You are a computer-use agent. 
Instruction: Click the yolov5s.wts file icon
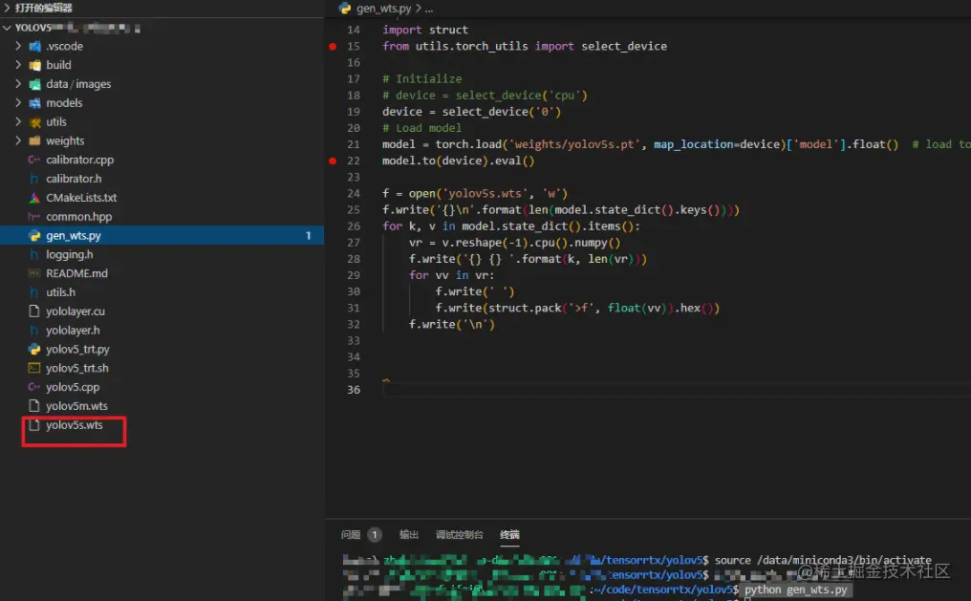pos(34,424)
